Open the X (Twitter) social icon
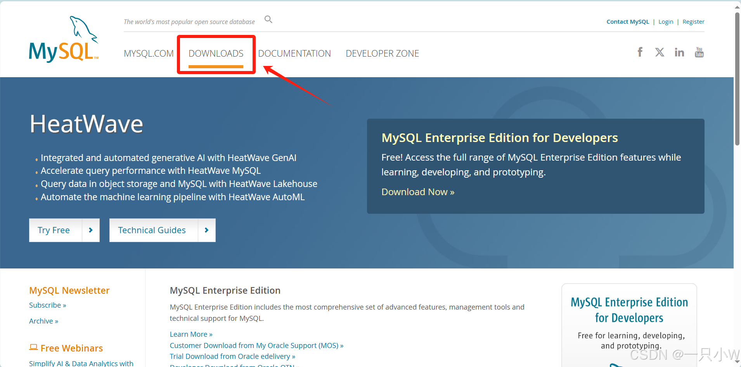 point(660,52)
